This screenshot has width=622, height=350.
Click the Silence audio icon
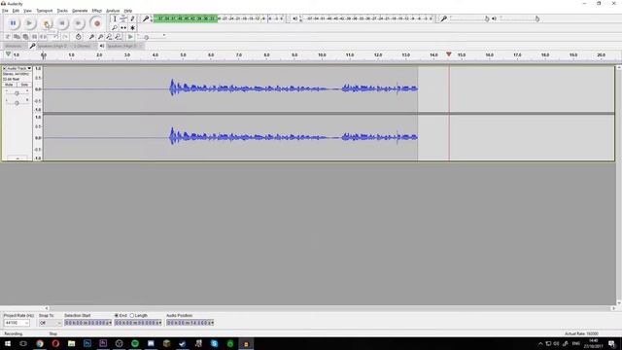click(x=43, y=37)
